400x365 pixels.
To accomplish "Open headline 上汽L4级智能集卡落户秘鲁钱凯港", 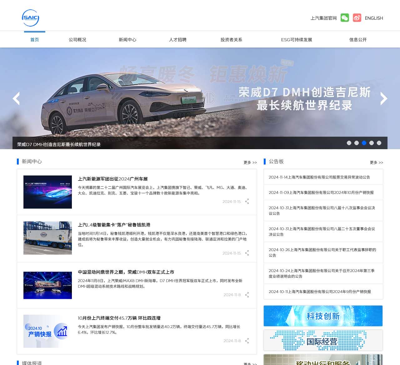I will pyautogui.click(x=114, y=225).
